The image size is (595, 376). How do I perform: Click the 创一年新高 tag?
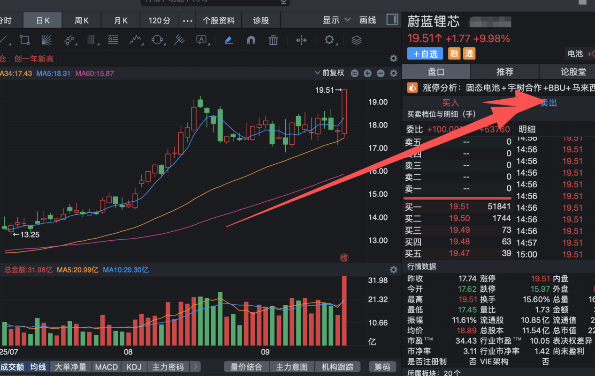click(x=34, y=59)
